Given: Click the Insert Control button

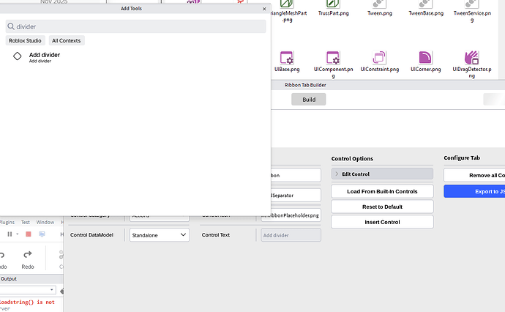Looking at the screenshot, I should click(x=382, y=222).
